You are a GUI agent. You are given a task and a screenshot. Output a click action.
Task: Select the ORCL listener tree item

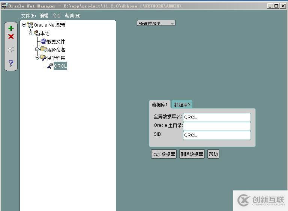click(60, 66)
